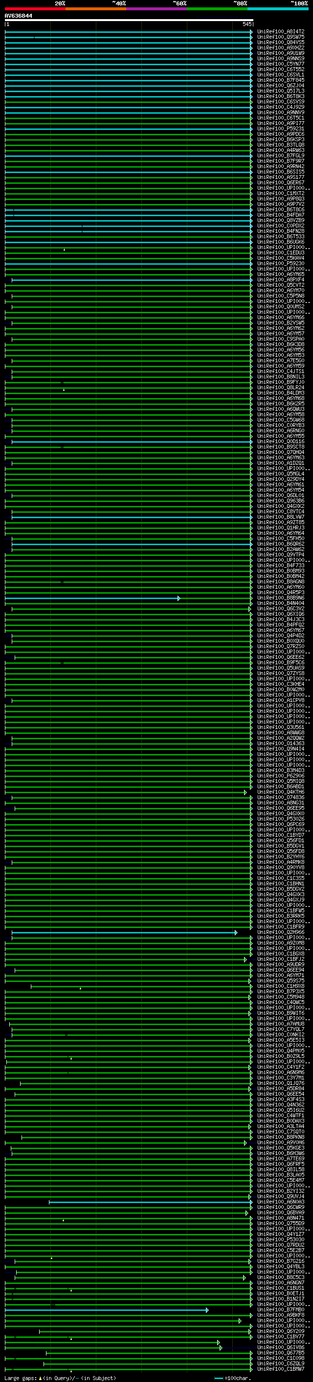Select label UniRef100_Q6ER67
This screenshot has width=313, height=1382.
point(280,182)
